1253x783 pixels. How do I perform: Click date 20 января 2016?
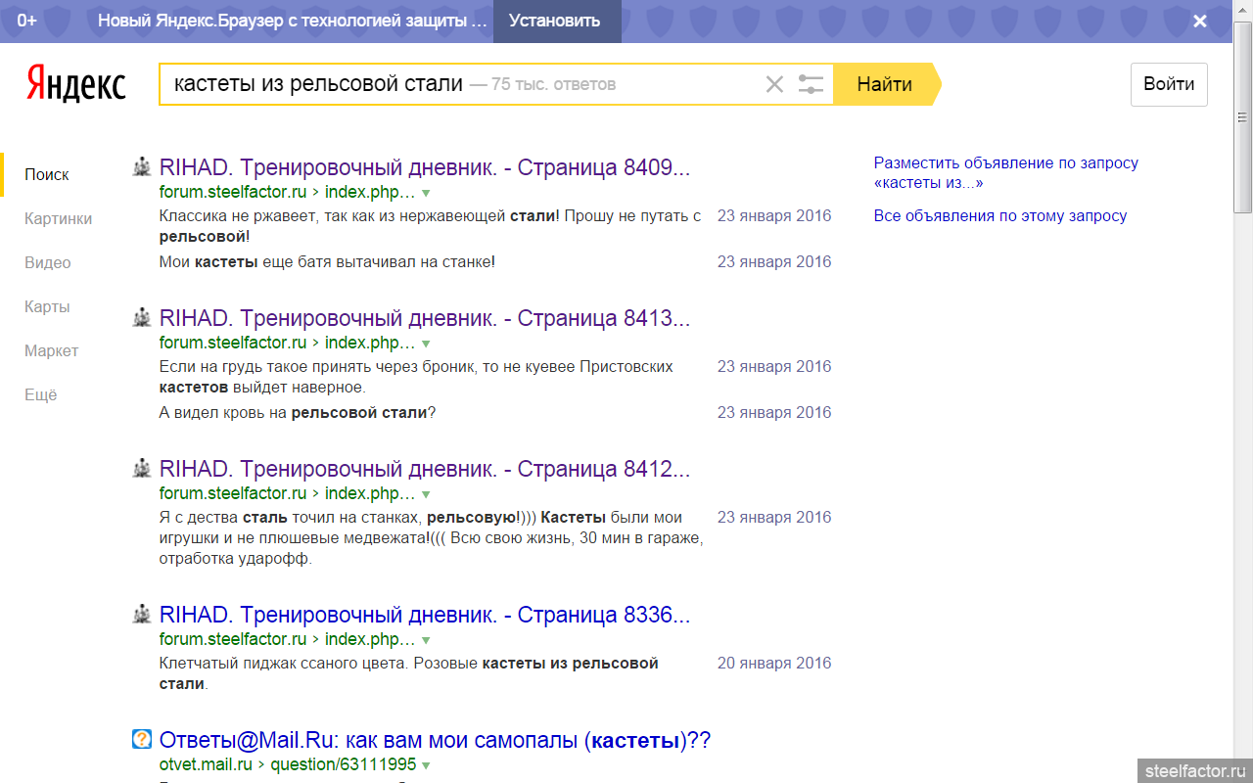[774, 663]
